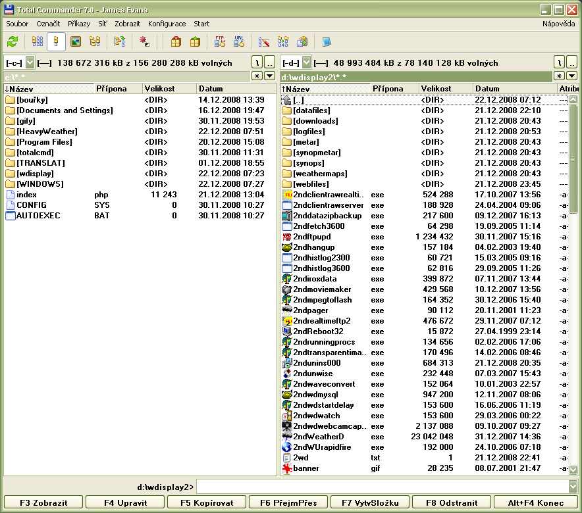The image size is (582, 513).
Task: Expand the command line history dropdown
Action: click(573, 486)
